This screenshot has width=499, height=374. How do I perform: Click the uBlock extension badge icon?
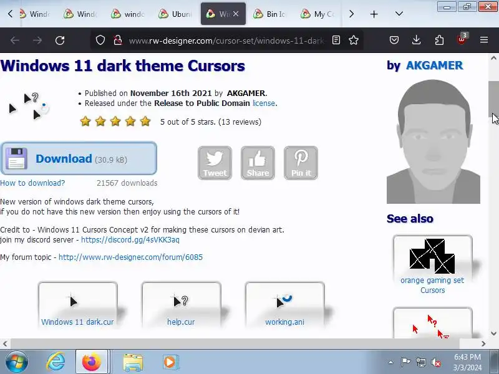(462, 39)
